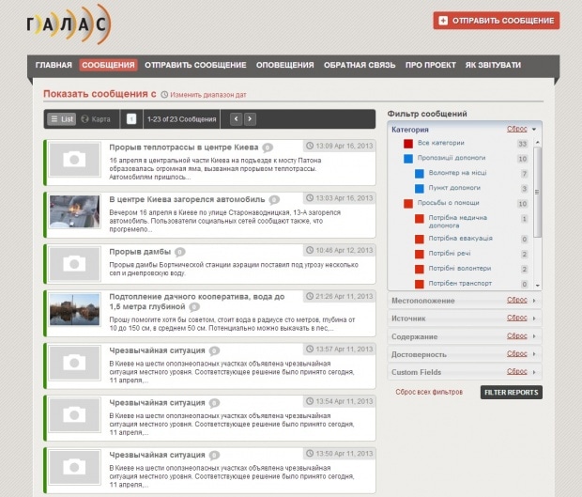Viewport: 582px width, 497px height.
Task: Click comment bubble beside Прорыв дамбы title
Action: coord(179,252)
